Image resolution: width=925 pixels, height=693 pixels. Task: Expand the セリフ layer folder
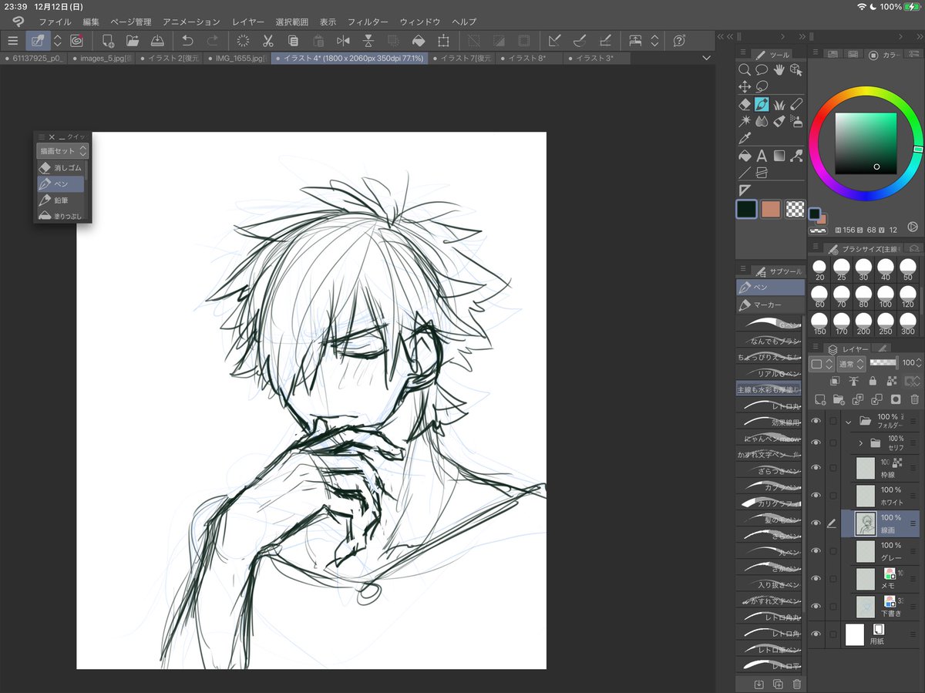coord(860,443)
